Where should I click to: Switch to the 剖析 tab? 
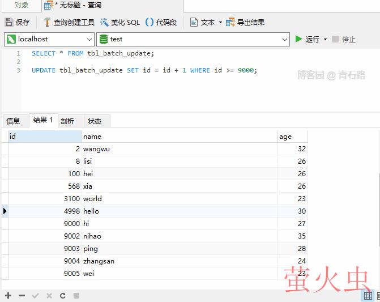click(67, 121)
